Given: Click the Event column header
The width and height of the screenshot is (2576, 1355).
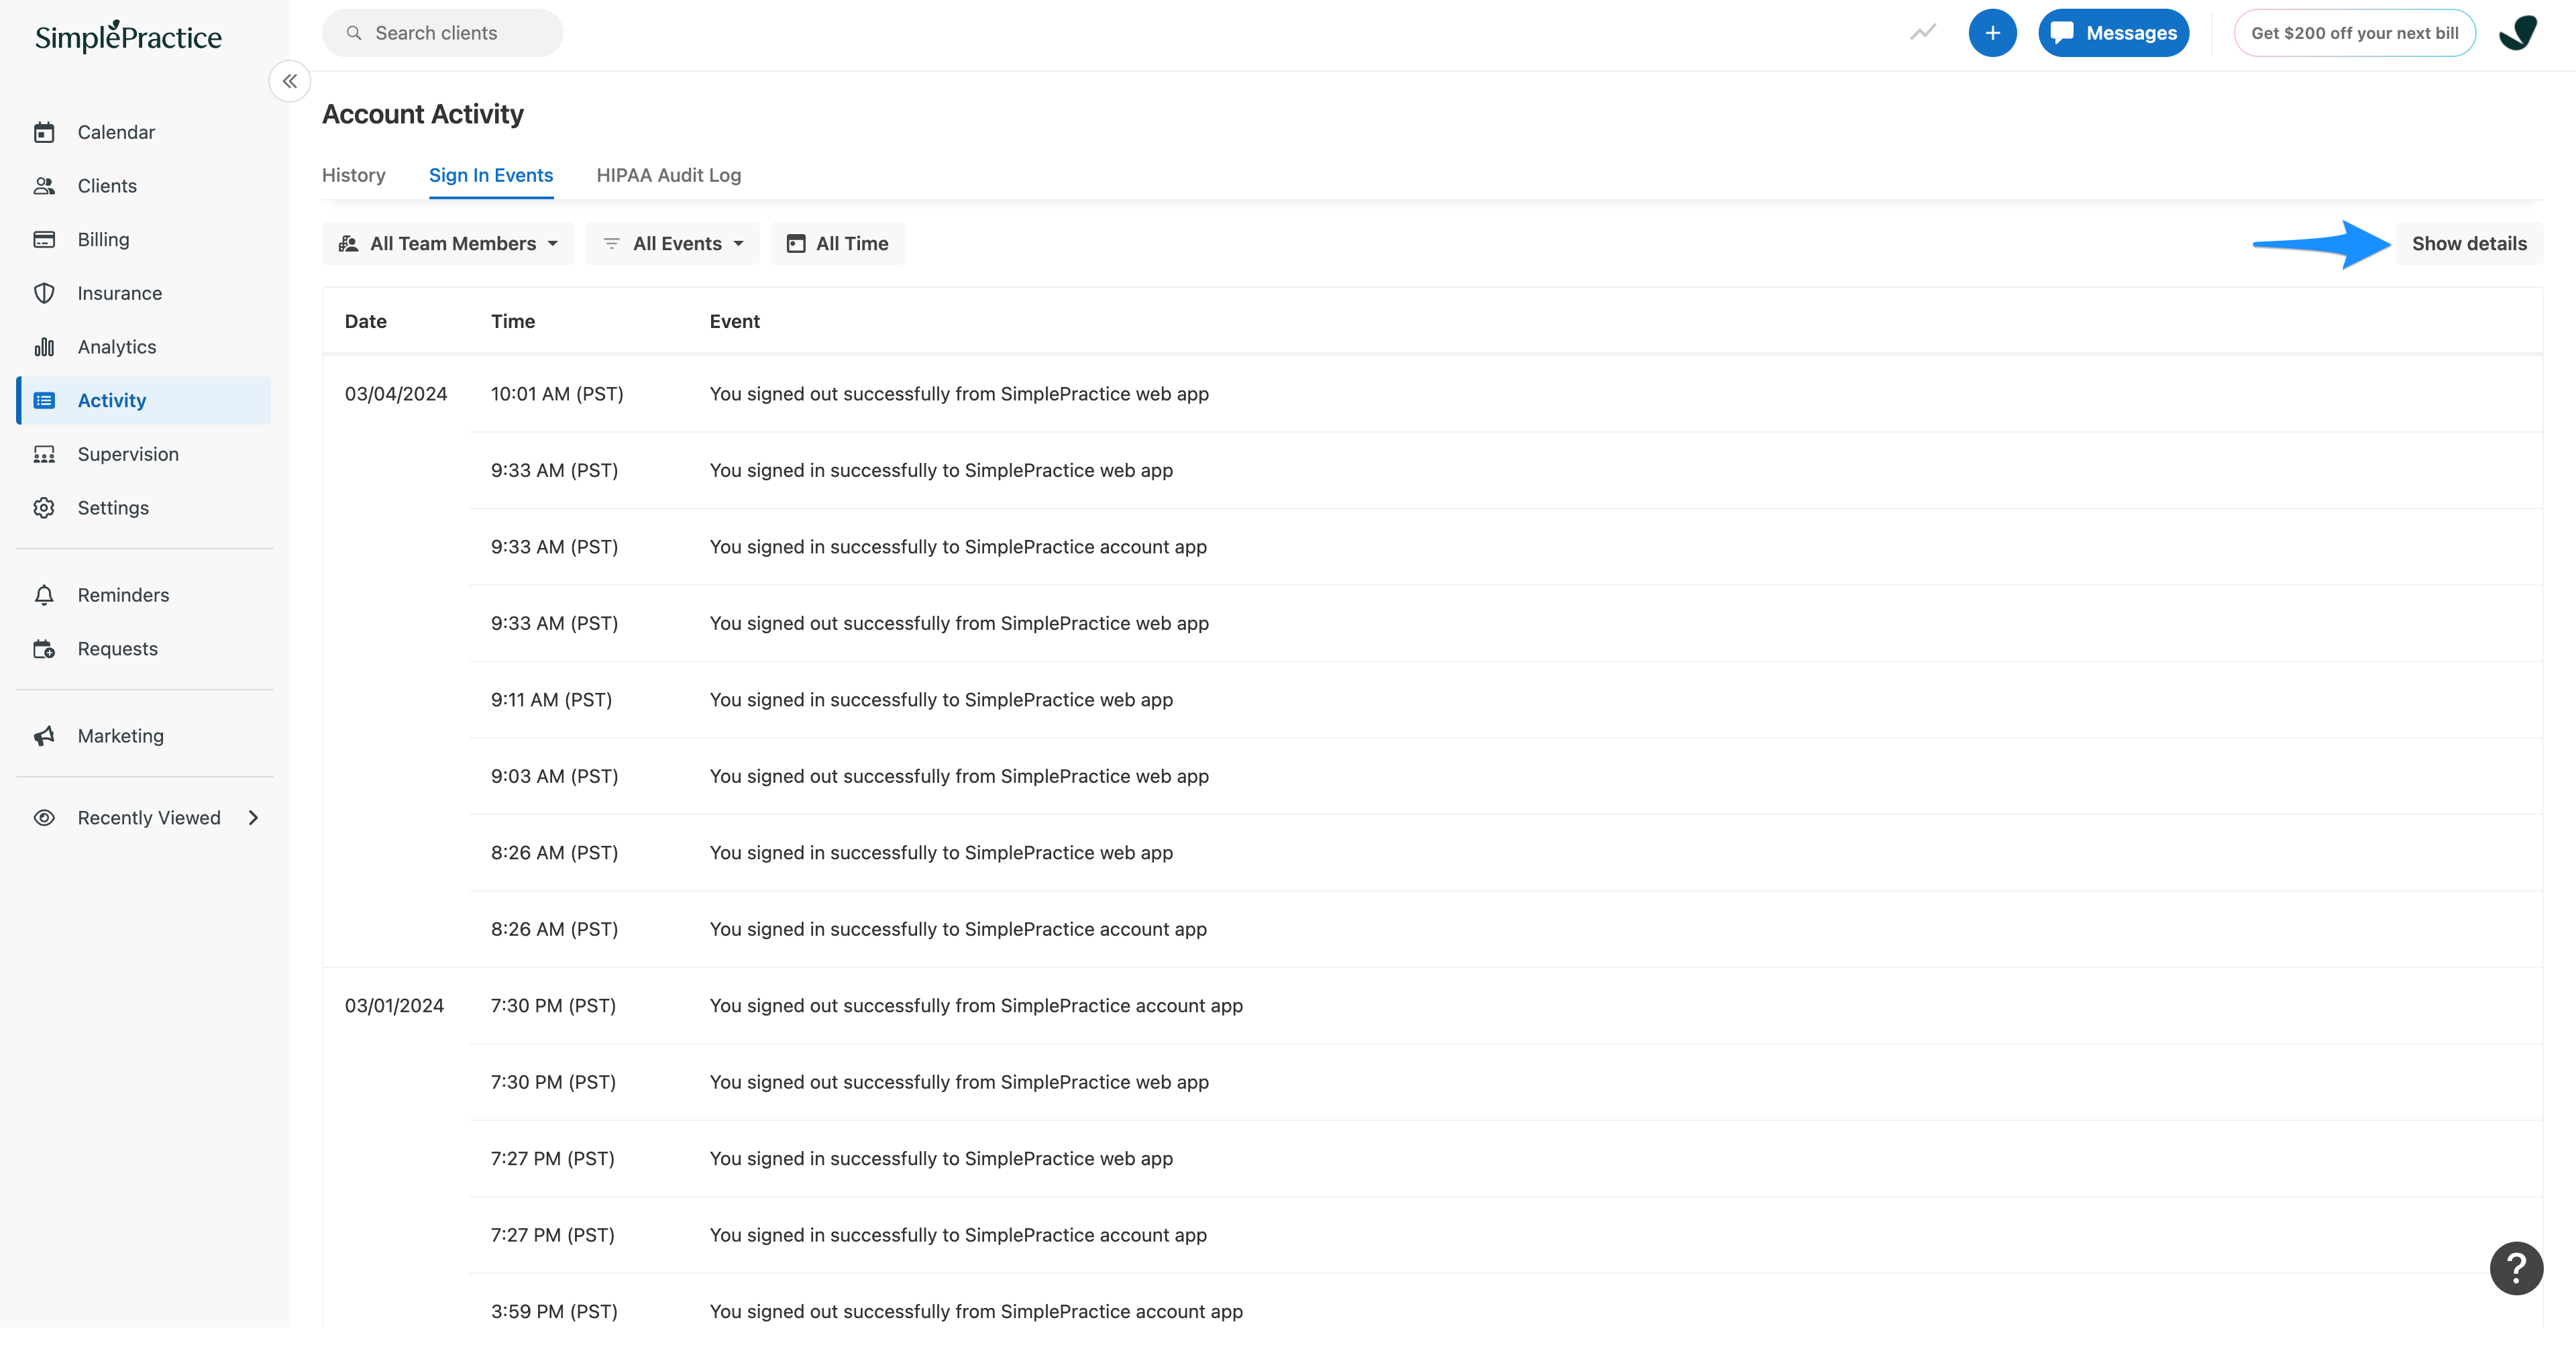Looking at the screenshot, I should coord(735,321).
